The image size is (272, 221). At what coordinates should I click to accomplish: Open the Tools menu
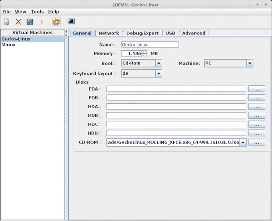37,12
